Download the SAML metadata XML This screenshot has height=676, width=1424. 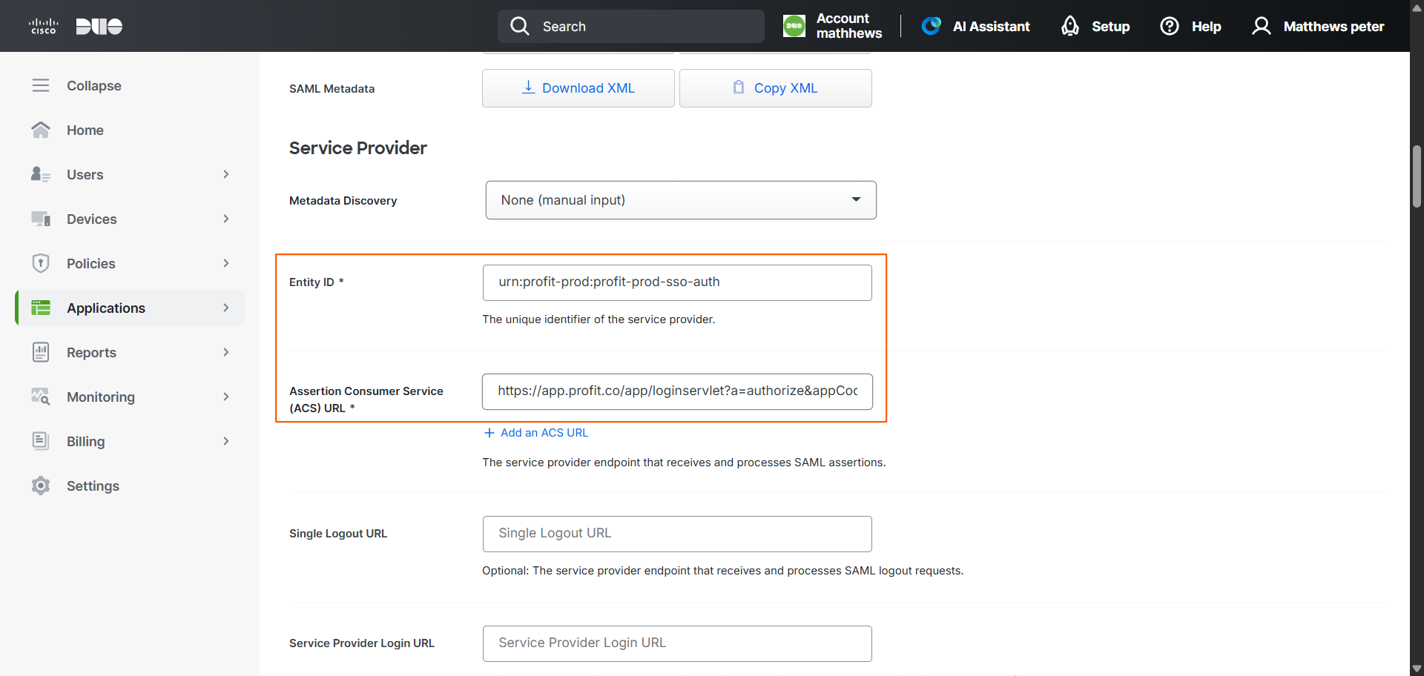(x=578, y=88)
